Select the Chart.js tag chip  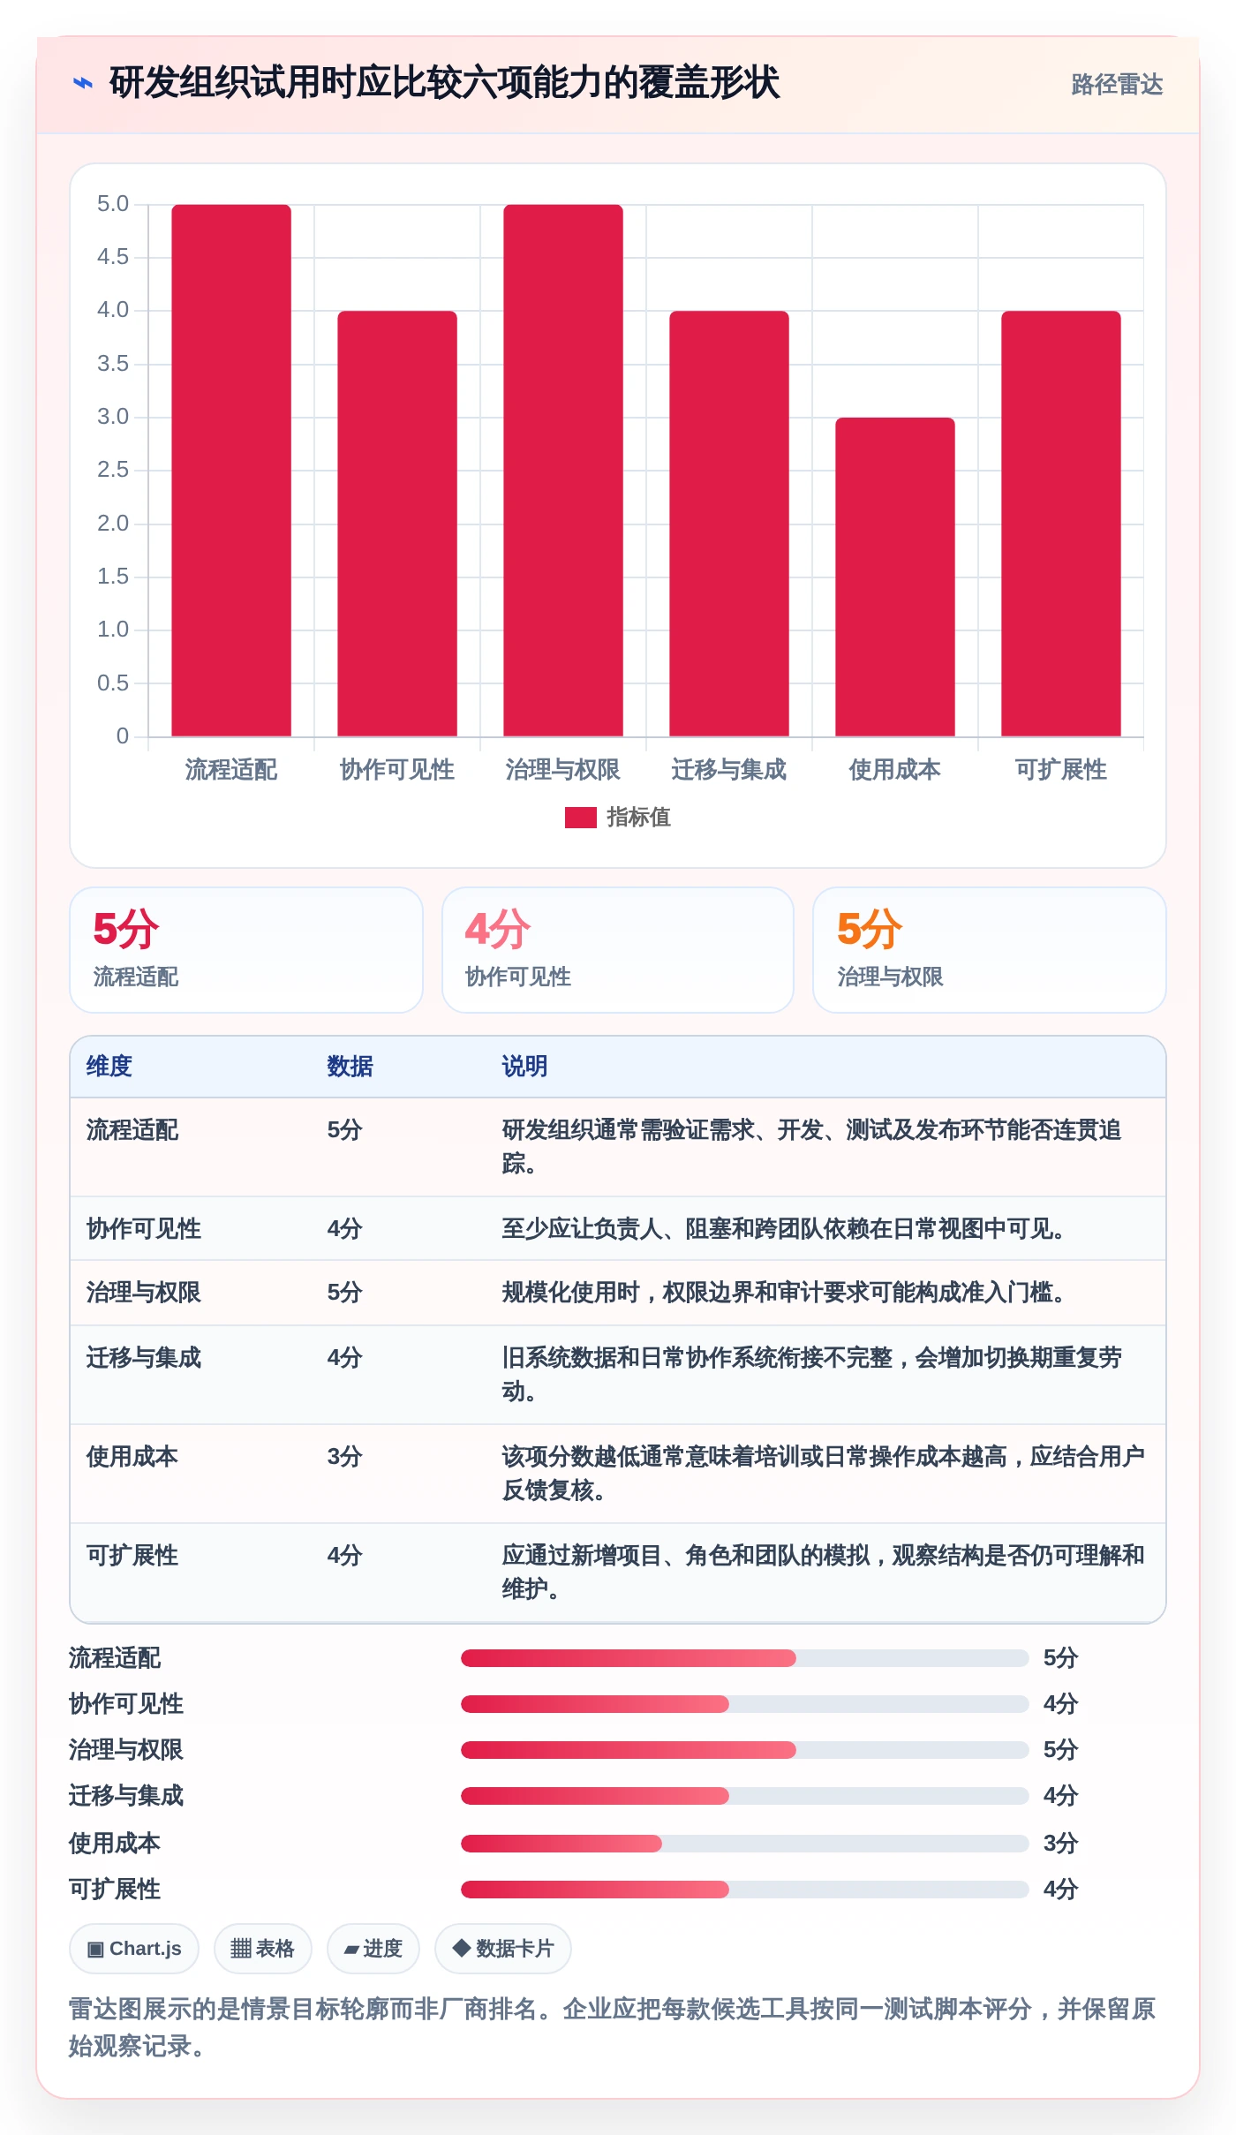[134, 1949]
